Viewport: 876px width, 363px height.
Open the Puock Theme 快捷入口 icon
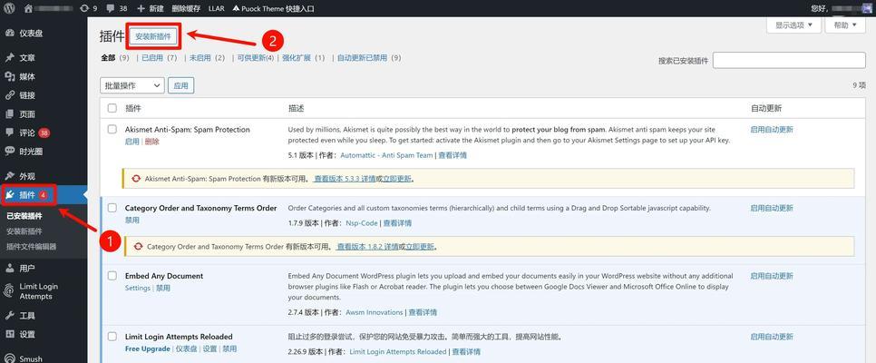tap(237, 8)
